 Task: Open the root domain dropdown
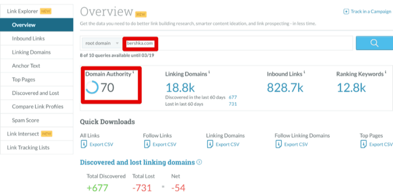[102, 43]
